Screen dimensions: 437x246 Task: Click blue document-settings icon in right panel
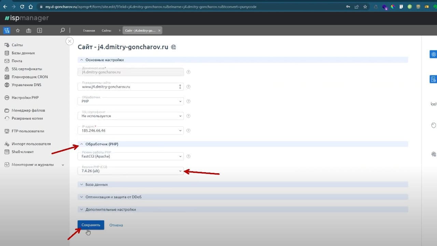click(x=433, y=79)
